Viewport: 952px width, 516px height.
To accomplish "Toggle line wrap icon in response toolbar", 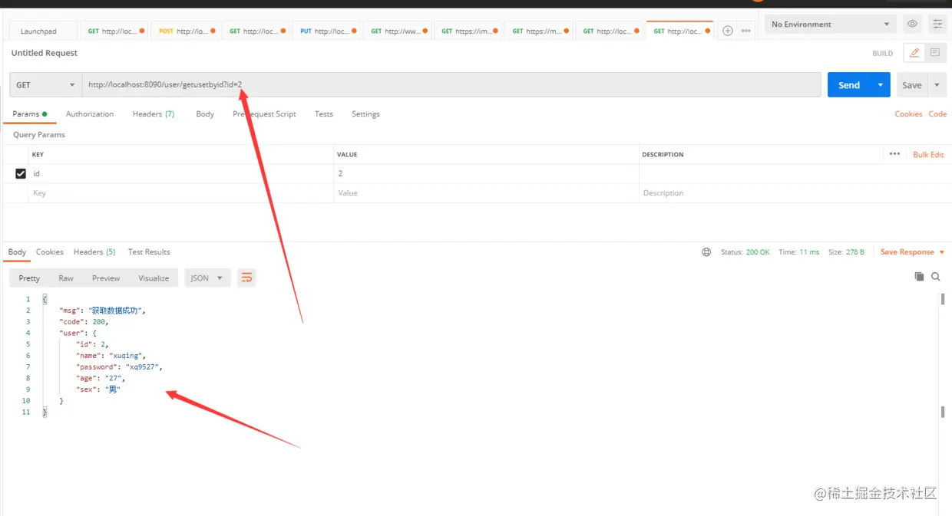I will (246, 278).
